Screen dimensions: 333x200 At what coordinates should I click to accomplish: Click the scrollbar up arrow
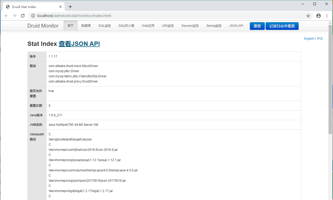(x=330, y=23)
